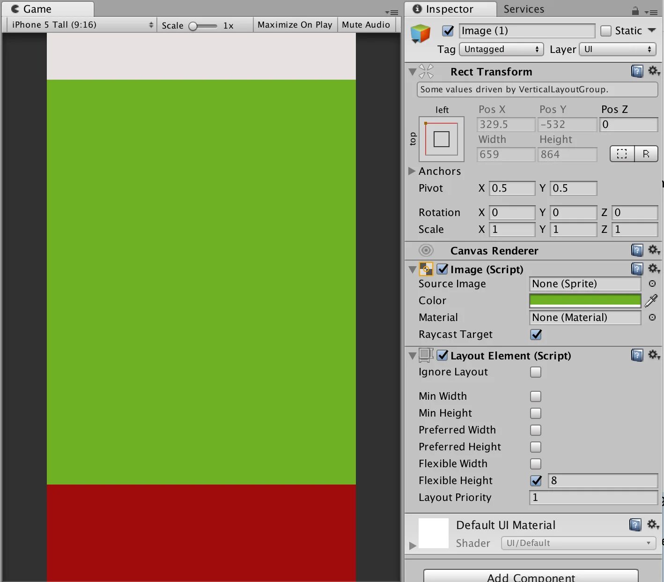This screenshot has width=664, height=582.
Task: Open the Default UI Material gear menu
Action: coord(653,524)
